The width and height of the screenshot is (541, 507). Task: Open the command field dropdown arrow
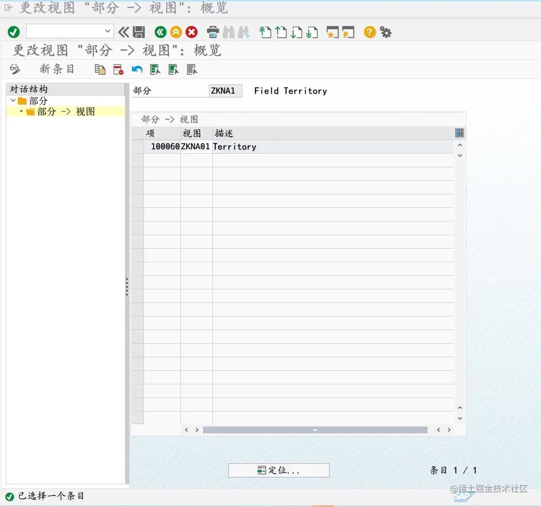[107, 32]
